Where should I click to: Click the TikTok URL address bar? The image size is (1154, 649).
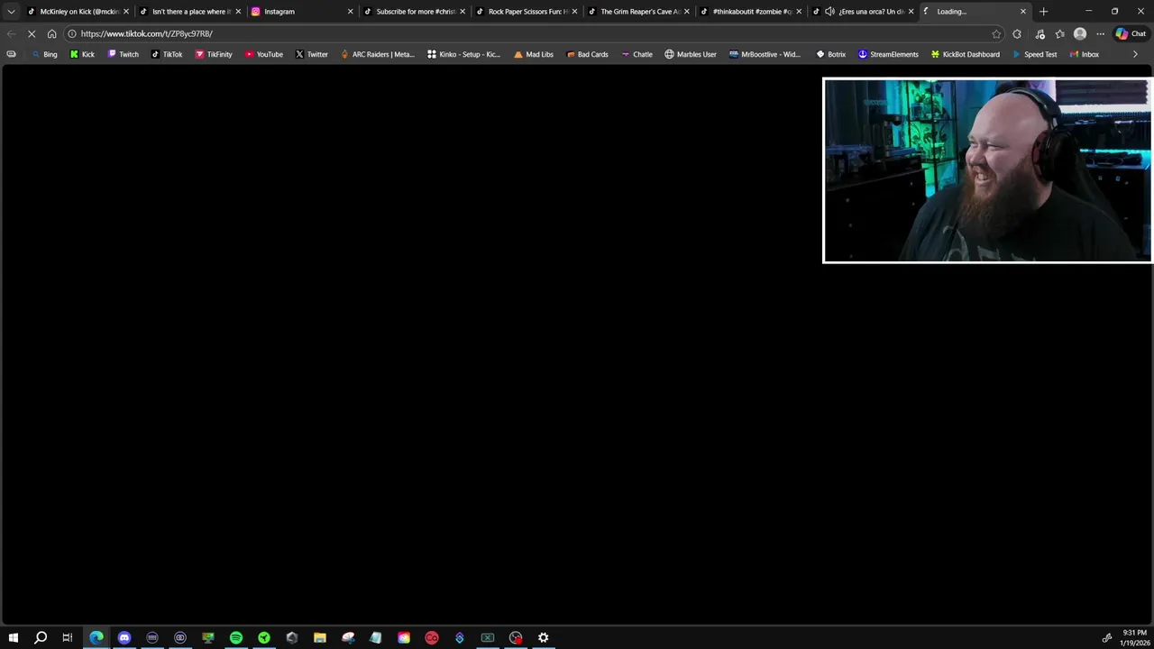tap(532, 33)
